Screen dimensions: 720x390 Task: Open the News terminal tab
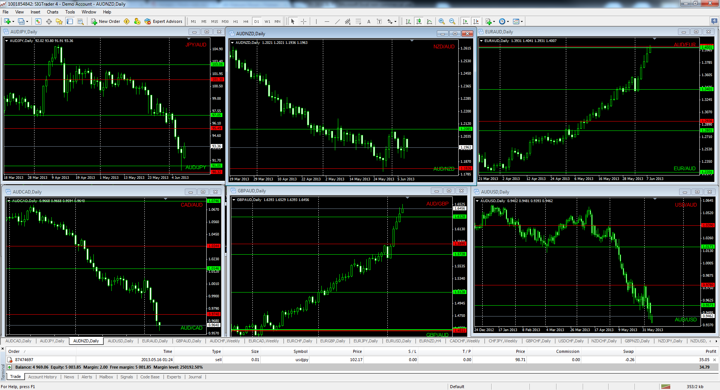click(x=69, y=377)
